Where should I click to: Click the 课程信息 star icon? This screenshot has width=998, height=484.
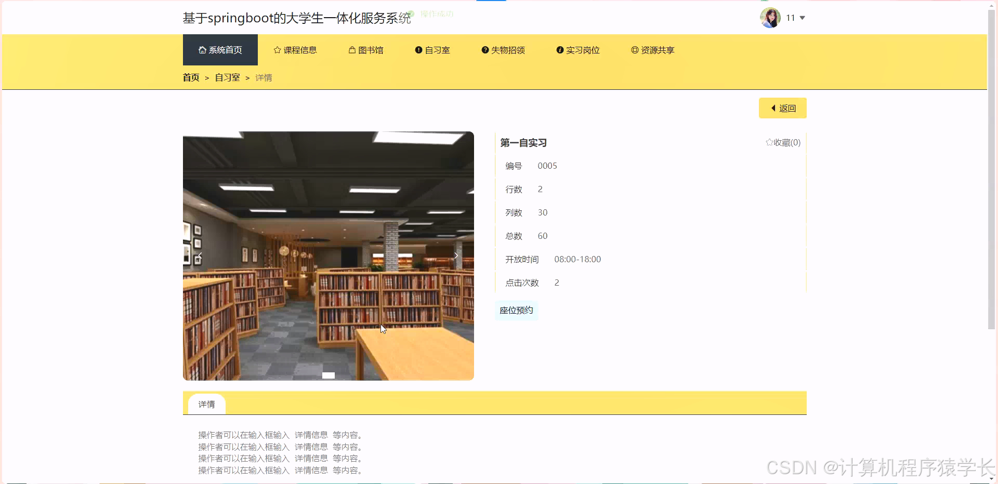tap(276, 50)
